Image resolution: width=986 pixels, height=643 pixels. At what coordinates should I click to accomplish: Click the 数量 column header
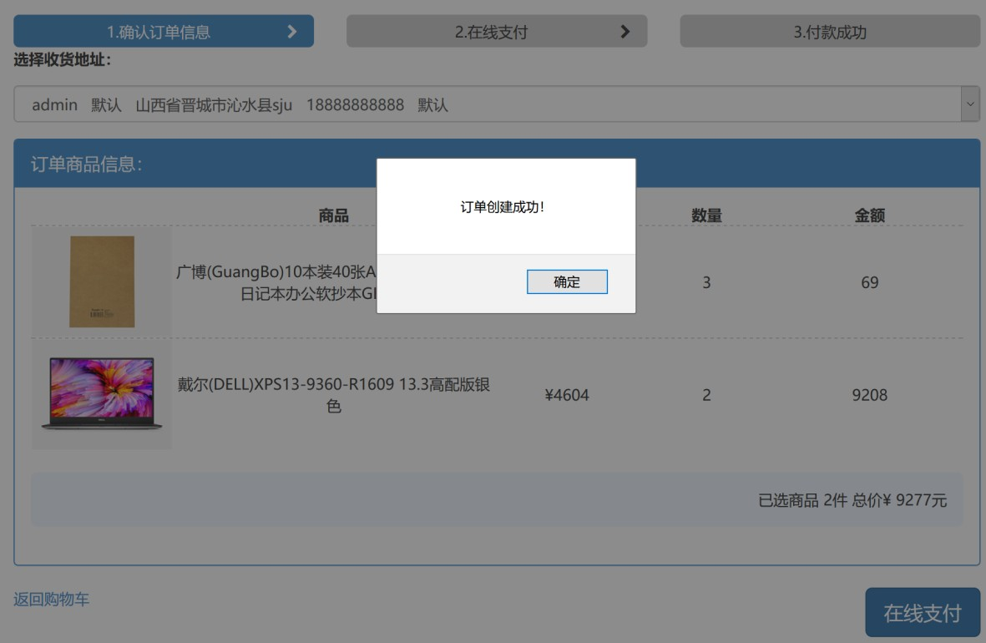pyautogui.click(x=706, y=215)
